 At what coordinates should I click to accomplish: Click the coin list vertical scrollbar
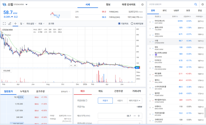[x=205, y=113]
